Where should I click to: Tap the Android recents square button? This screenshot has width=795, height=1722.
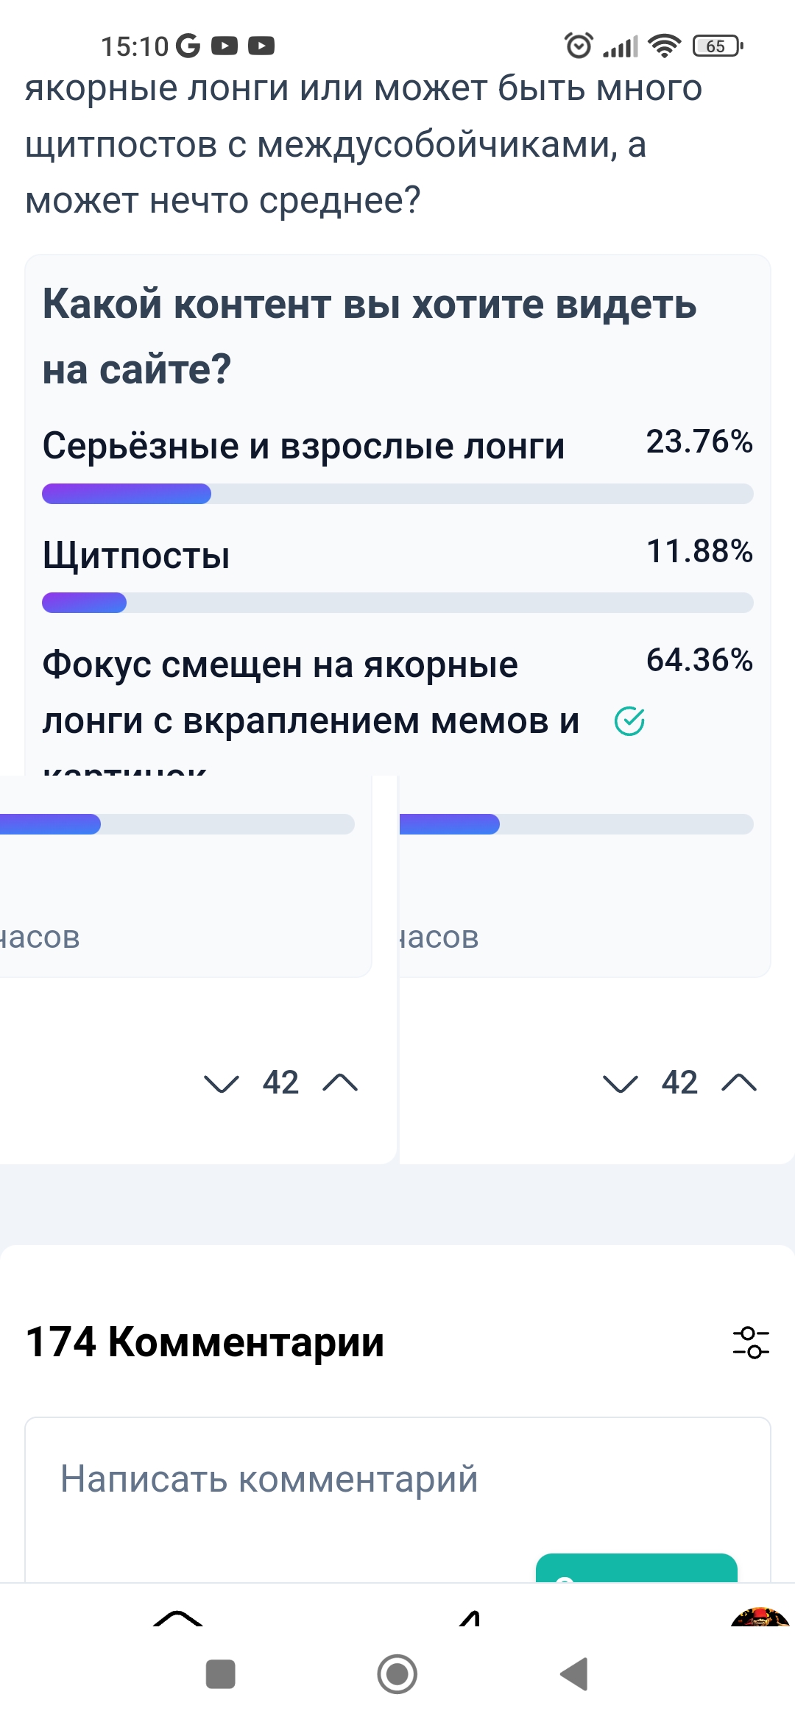221,1674
